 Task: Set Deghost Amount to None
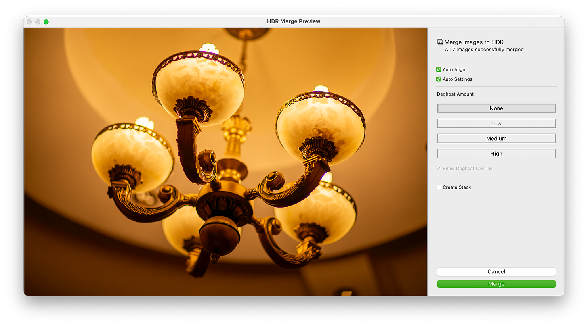(x=496, y=108)
